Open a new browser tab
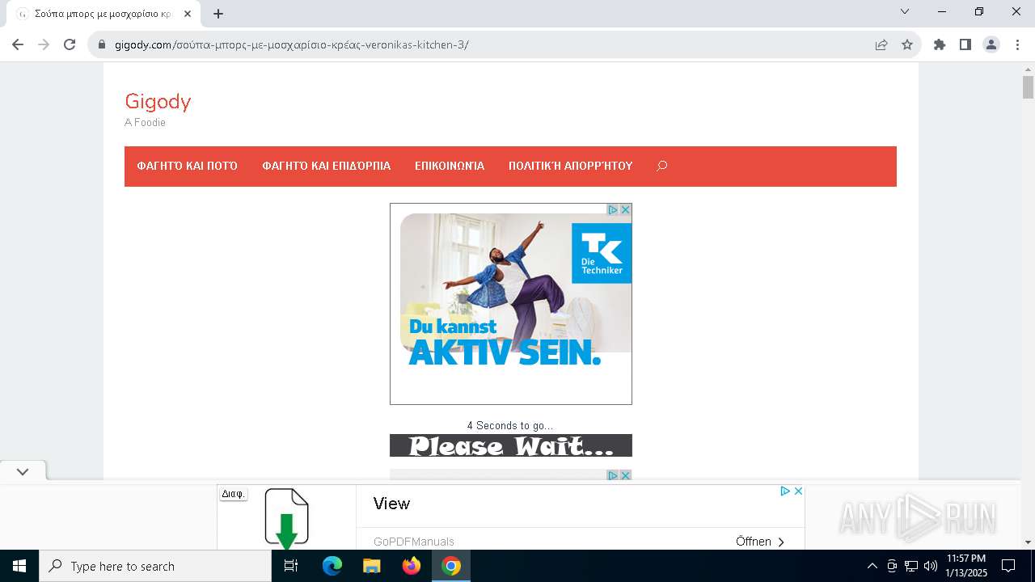The width and height of the screenshot is (1035, 582). 218,13
